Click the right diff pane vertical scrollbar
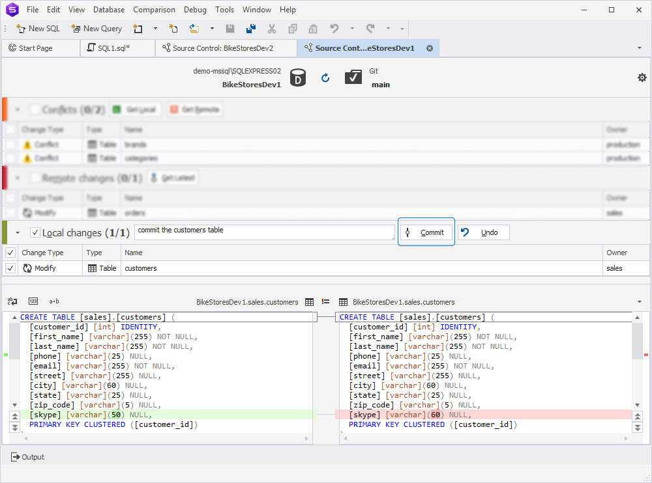Image resolution: width=652 pixels, height=483 pixels. pyautogui.click(x=638, y=361)
